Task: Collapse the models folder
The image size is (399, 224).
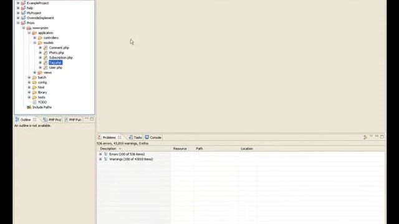Action: click(x=35, y=43)
